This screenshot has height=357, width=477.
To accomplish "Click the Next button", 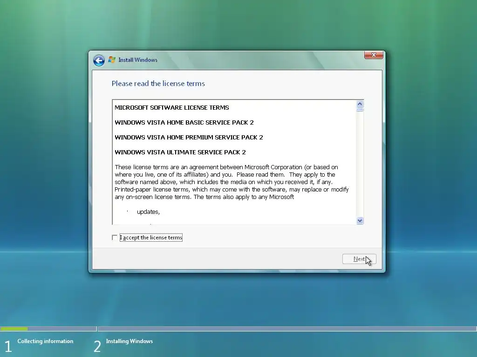I will (359, 259).
